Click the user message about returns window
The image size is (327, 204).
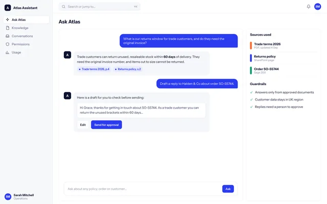coord(178,41)
